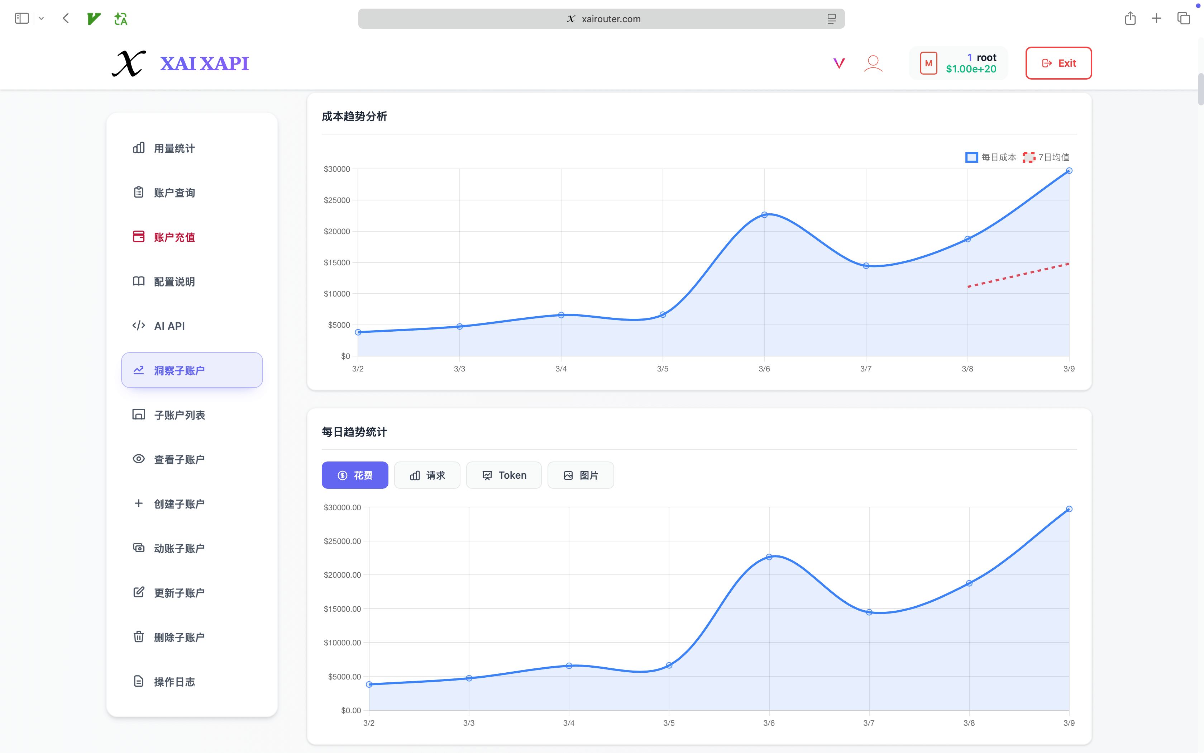Open 账户充值 in sidebar menu

174,237
